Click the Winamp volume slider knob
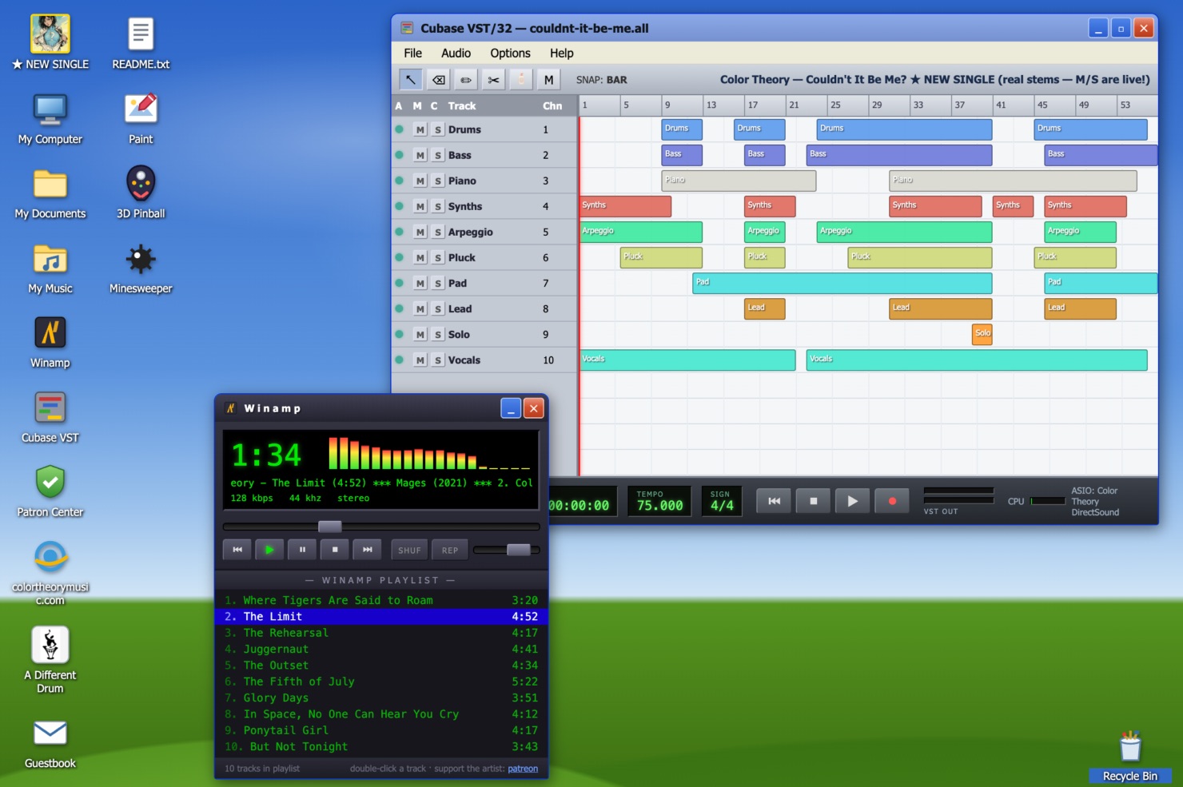Screen dimensions: 1183x787 519,550
